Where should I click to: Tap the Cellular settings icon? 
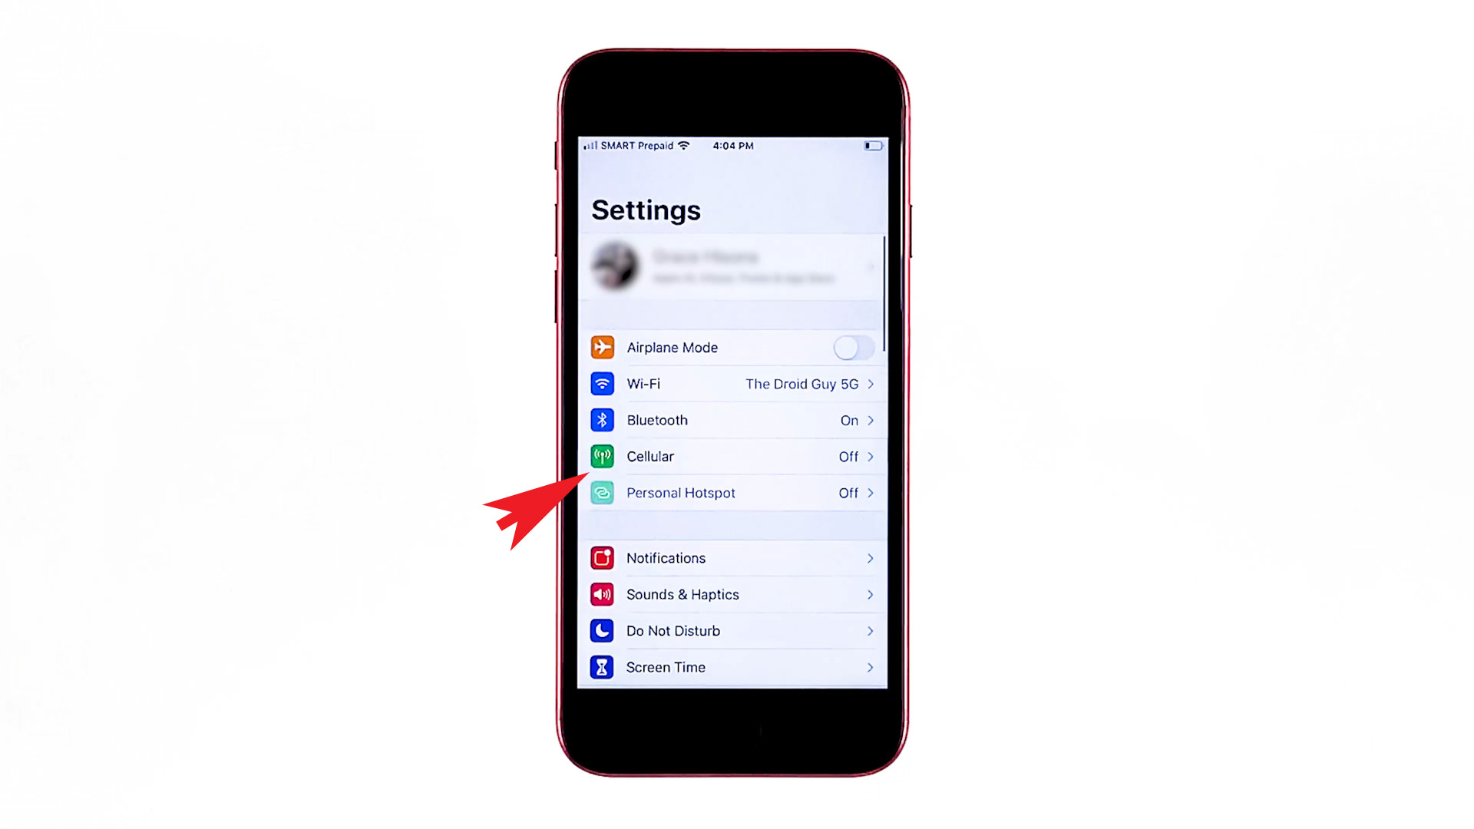[x=603, y=457]
